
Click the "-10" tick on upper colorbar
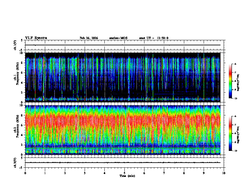click(x=235, y=99)
